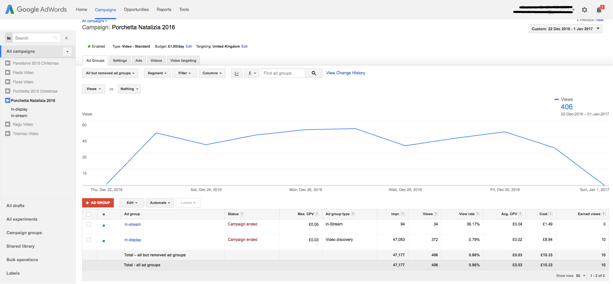Click the Ad group type help icon

(353, 214)
